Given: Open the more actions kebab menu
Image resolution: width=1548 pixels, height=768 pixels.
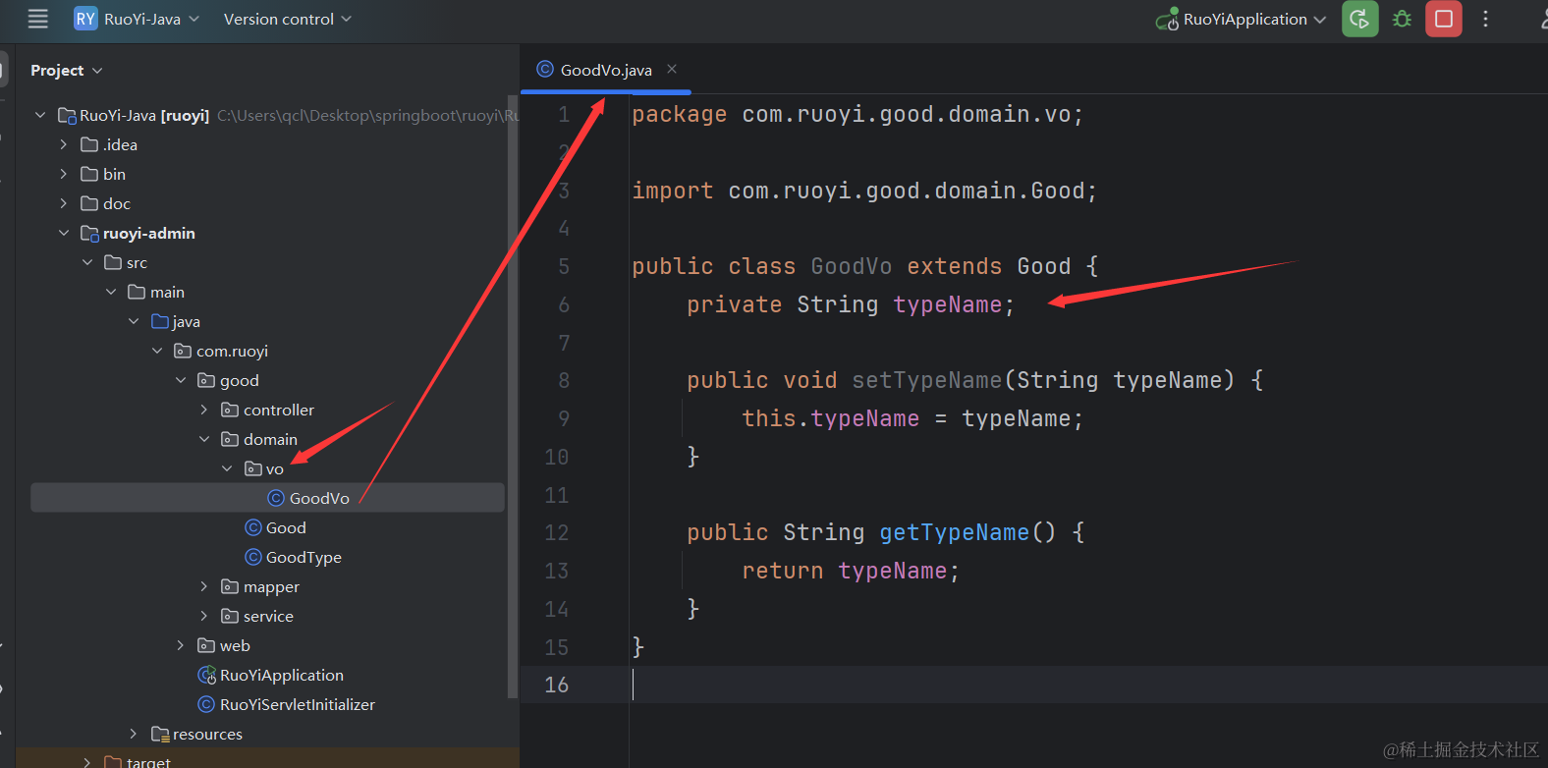Looking at the screenshot, I should click(1485, 19).
